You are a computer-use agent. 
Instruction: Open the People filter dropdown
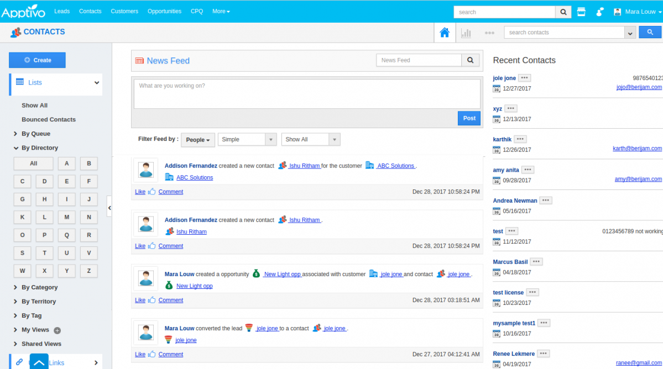(197, 140)
